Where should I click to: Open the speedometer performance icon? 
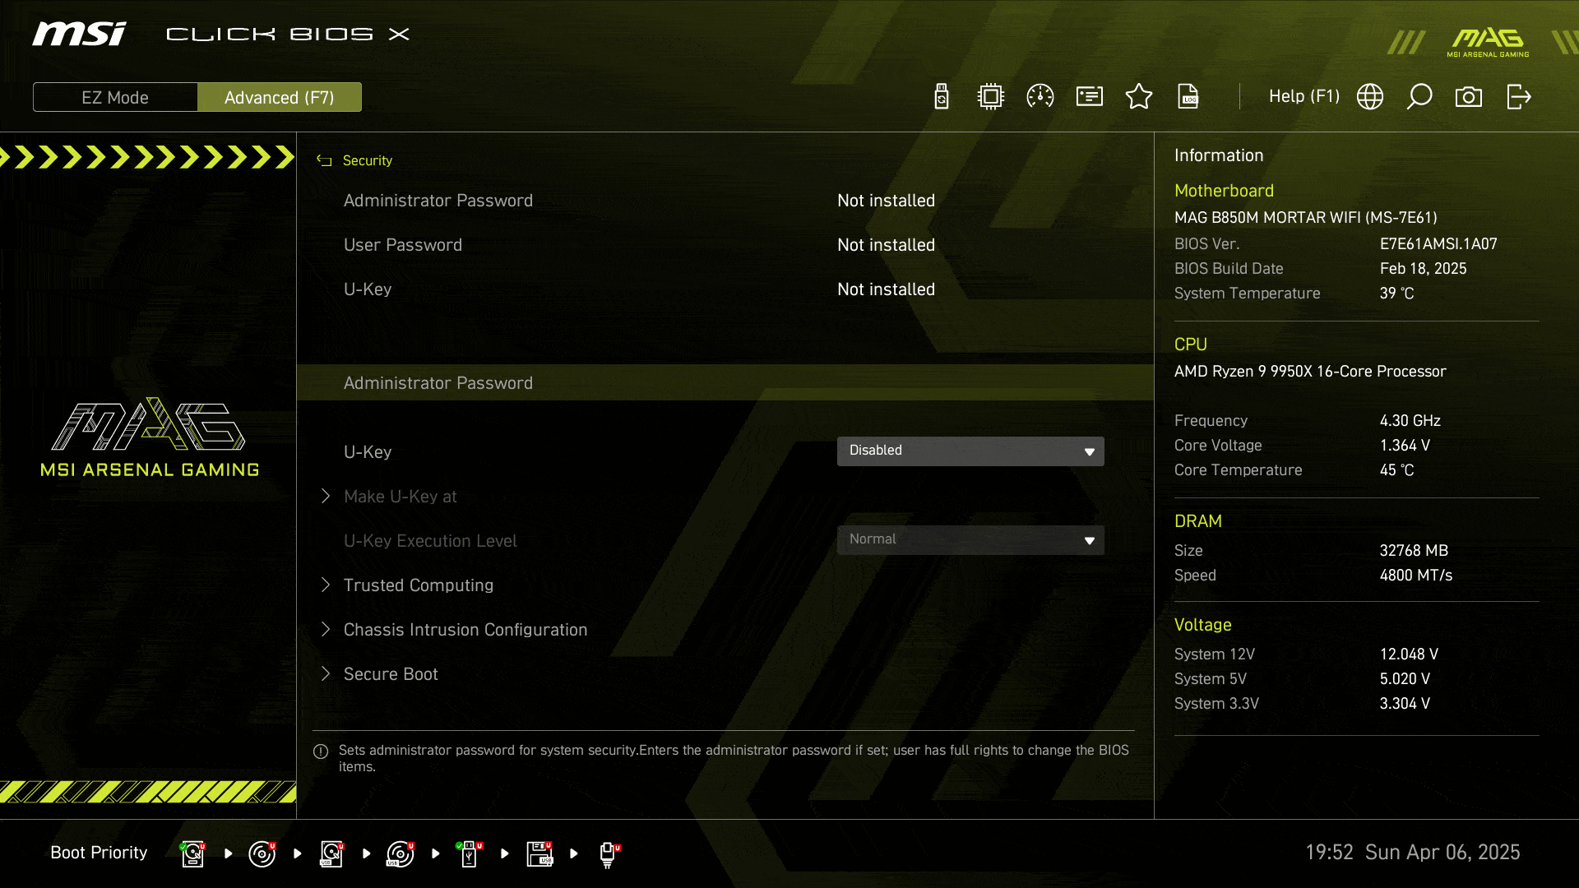tap(1040, 97)
